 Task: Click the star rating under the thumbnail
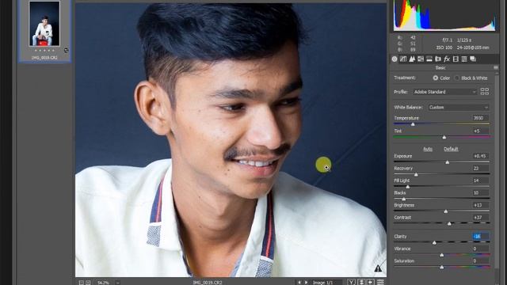[44, 51]
